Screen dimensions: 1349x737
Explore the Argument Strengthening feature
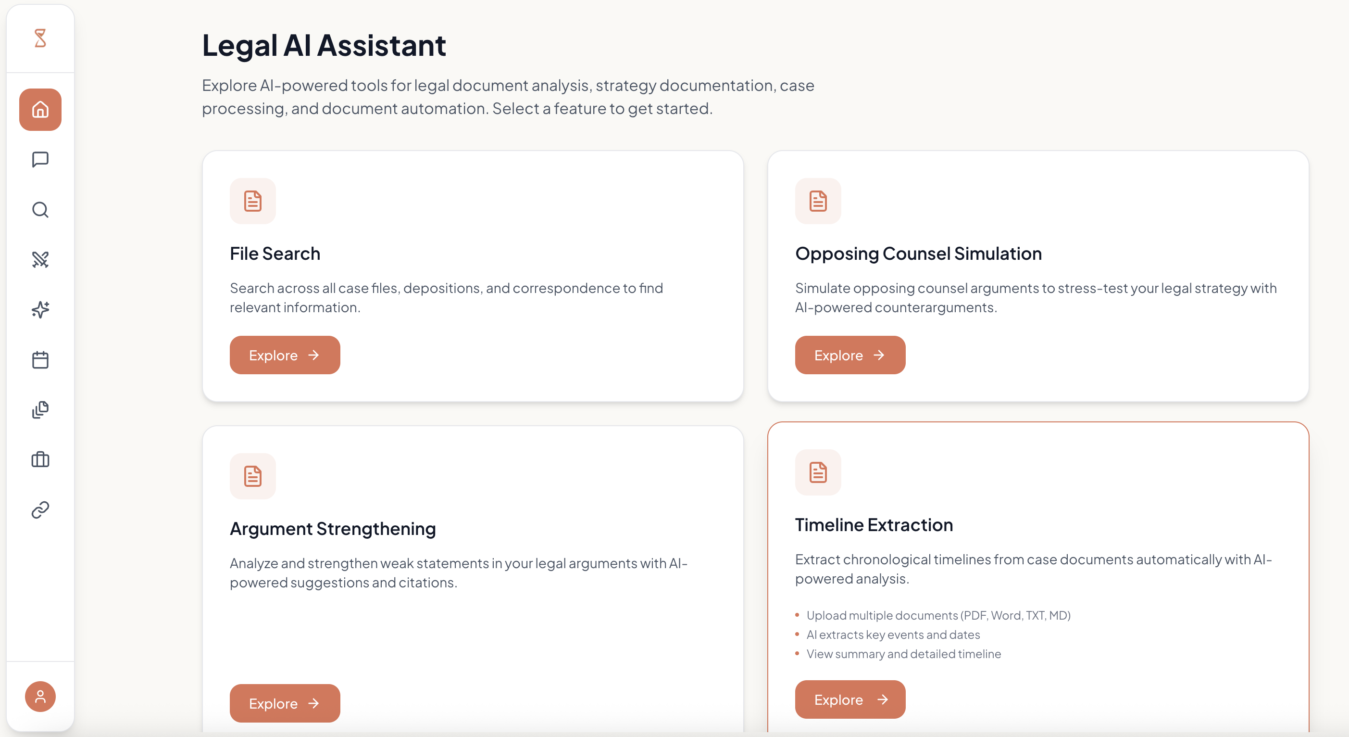284,703
